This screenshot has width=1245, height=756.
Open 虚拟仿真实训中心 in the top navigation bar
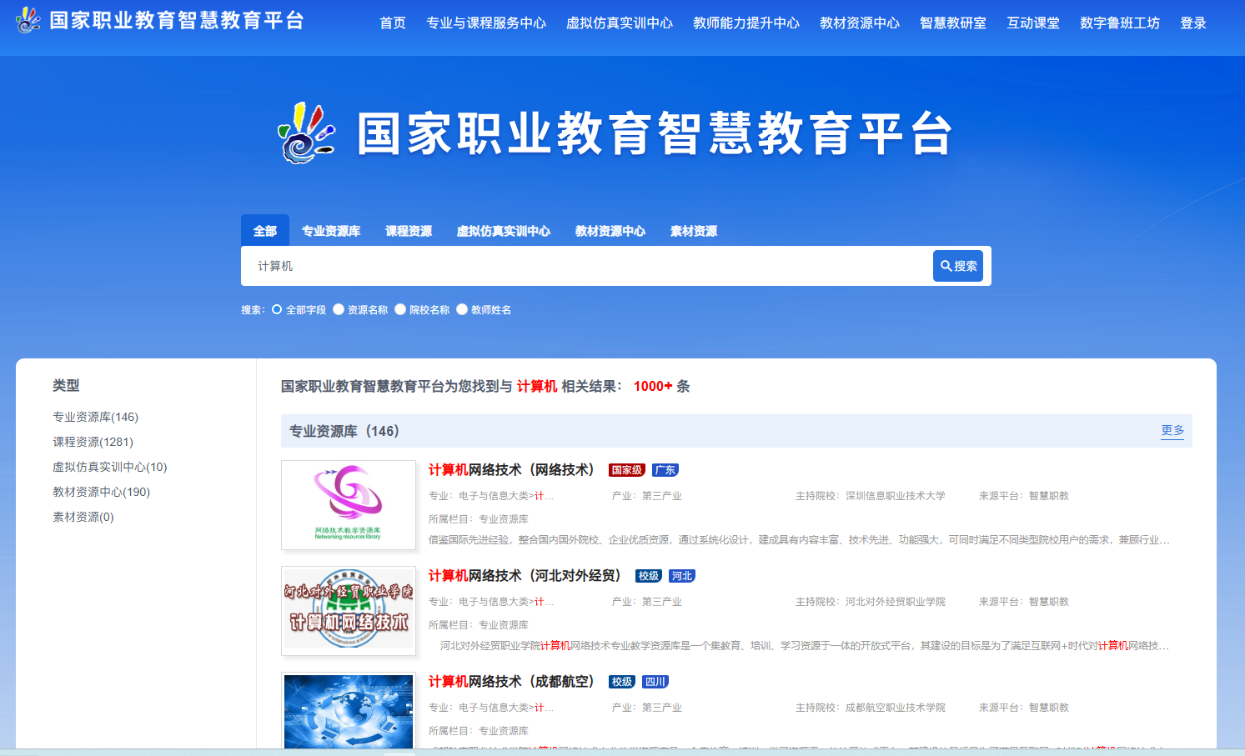(x=620, y=23)
